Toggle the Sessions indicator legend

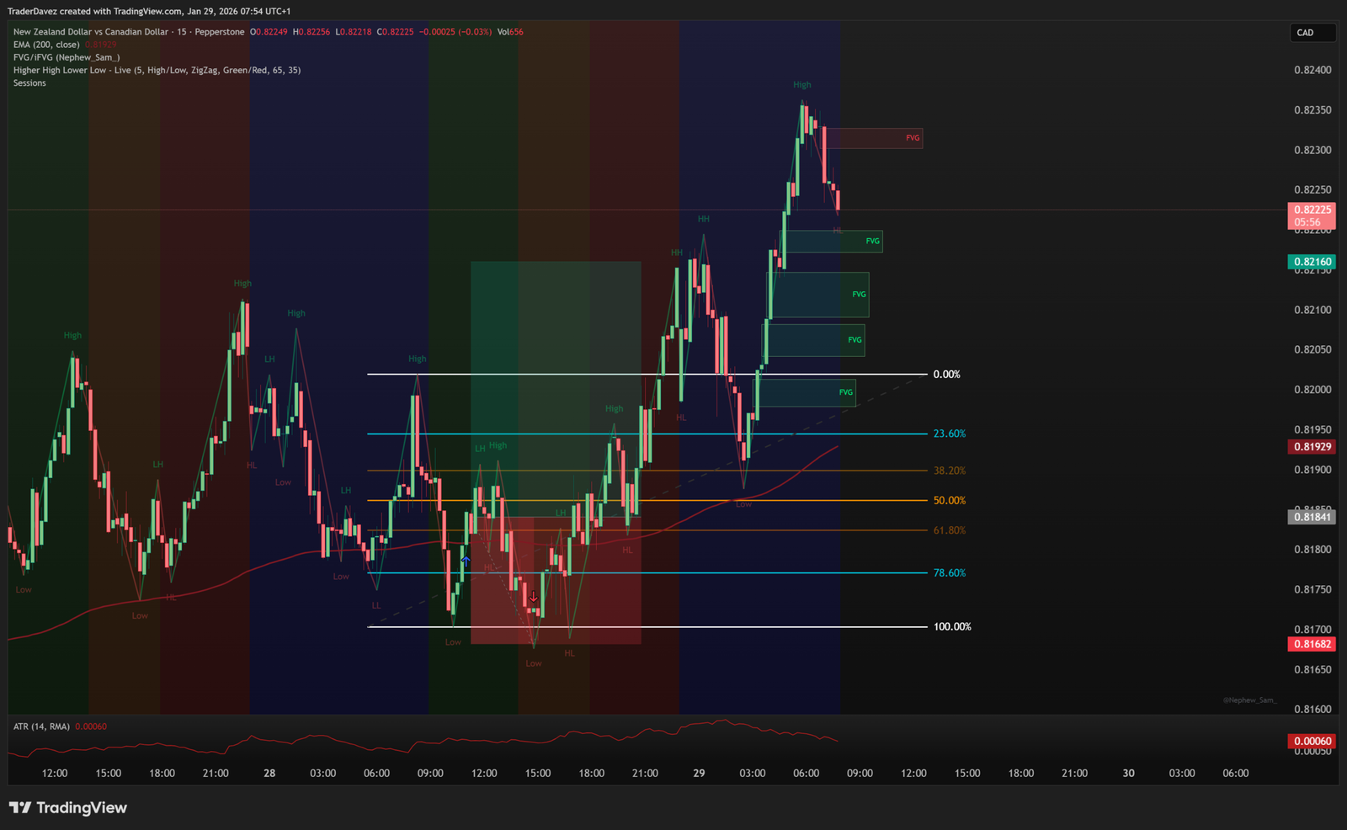coord(29,83)
